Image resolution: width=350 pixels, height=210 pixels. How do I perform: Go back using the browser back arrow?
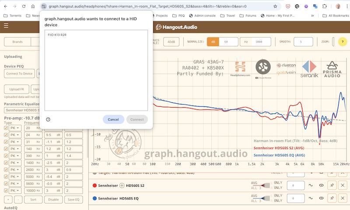click(x=6, y=6)
